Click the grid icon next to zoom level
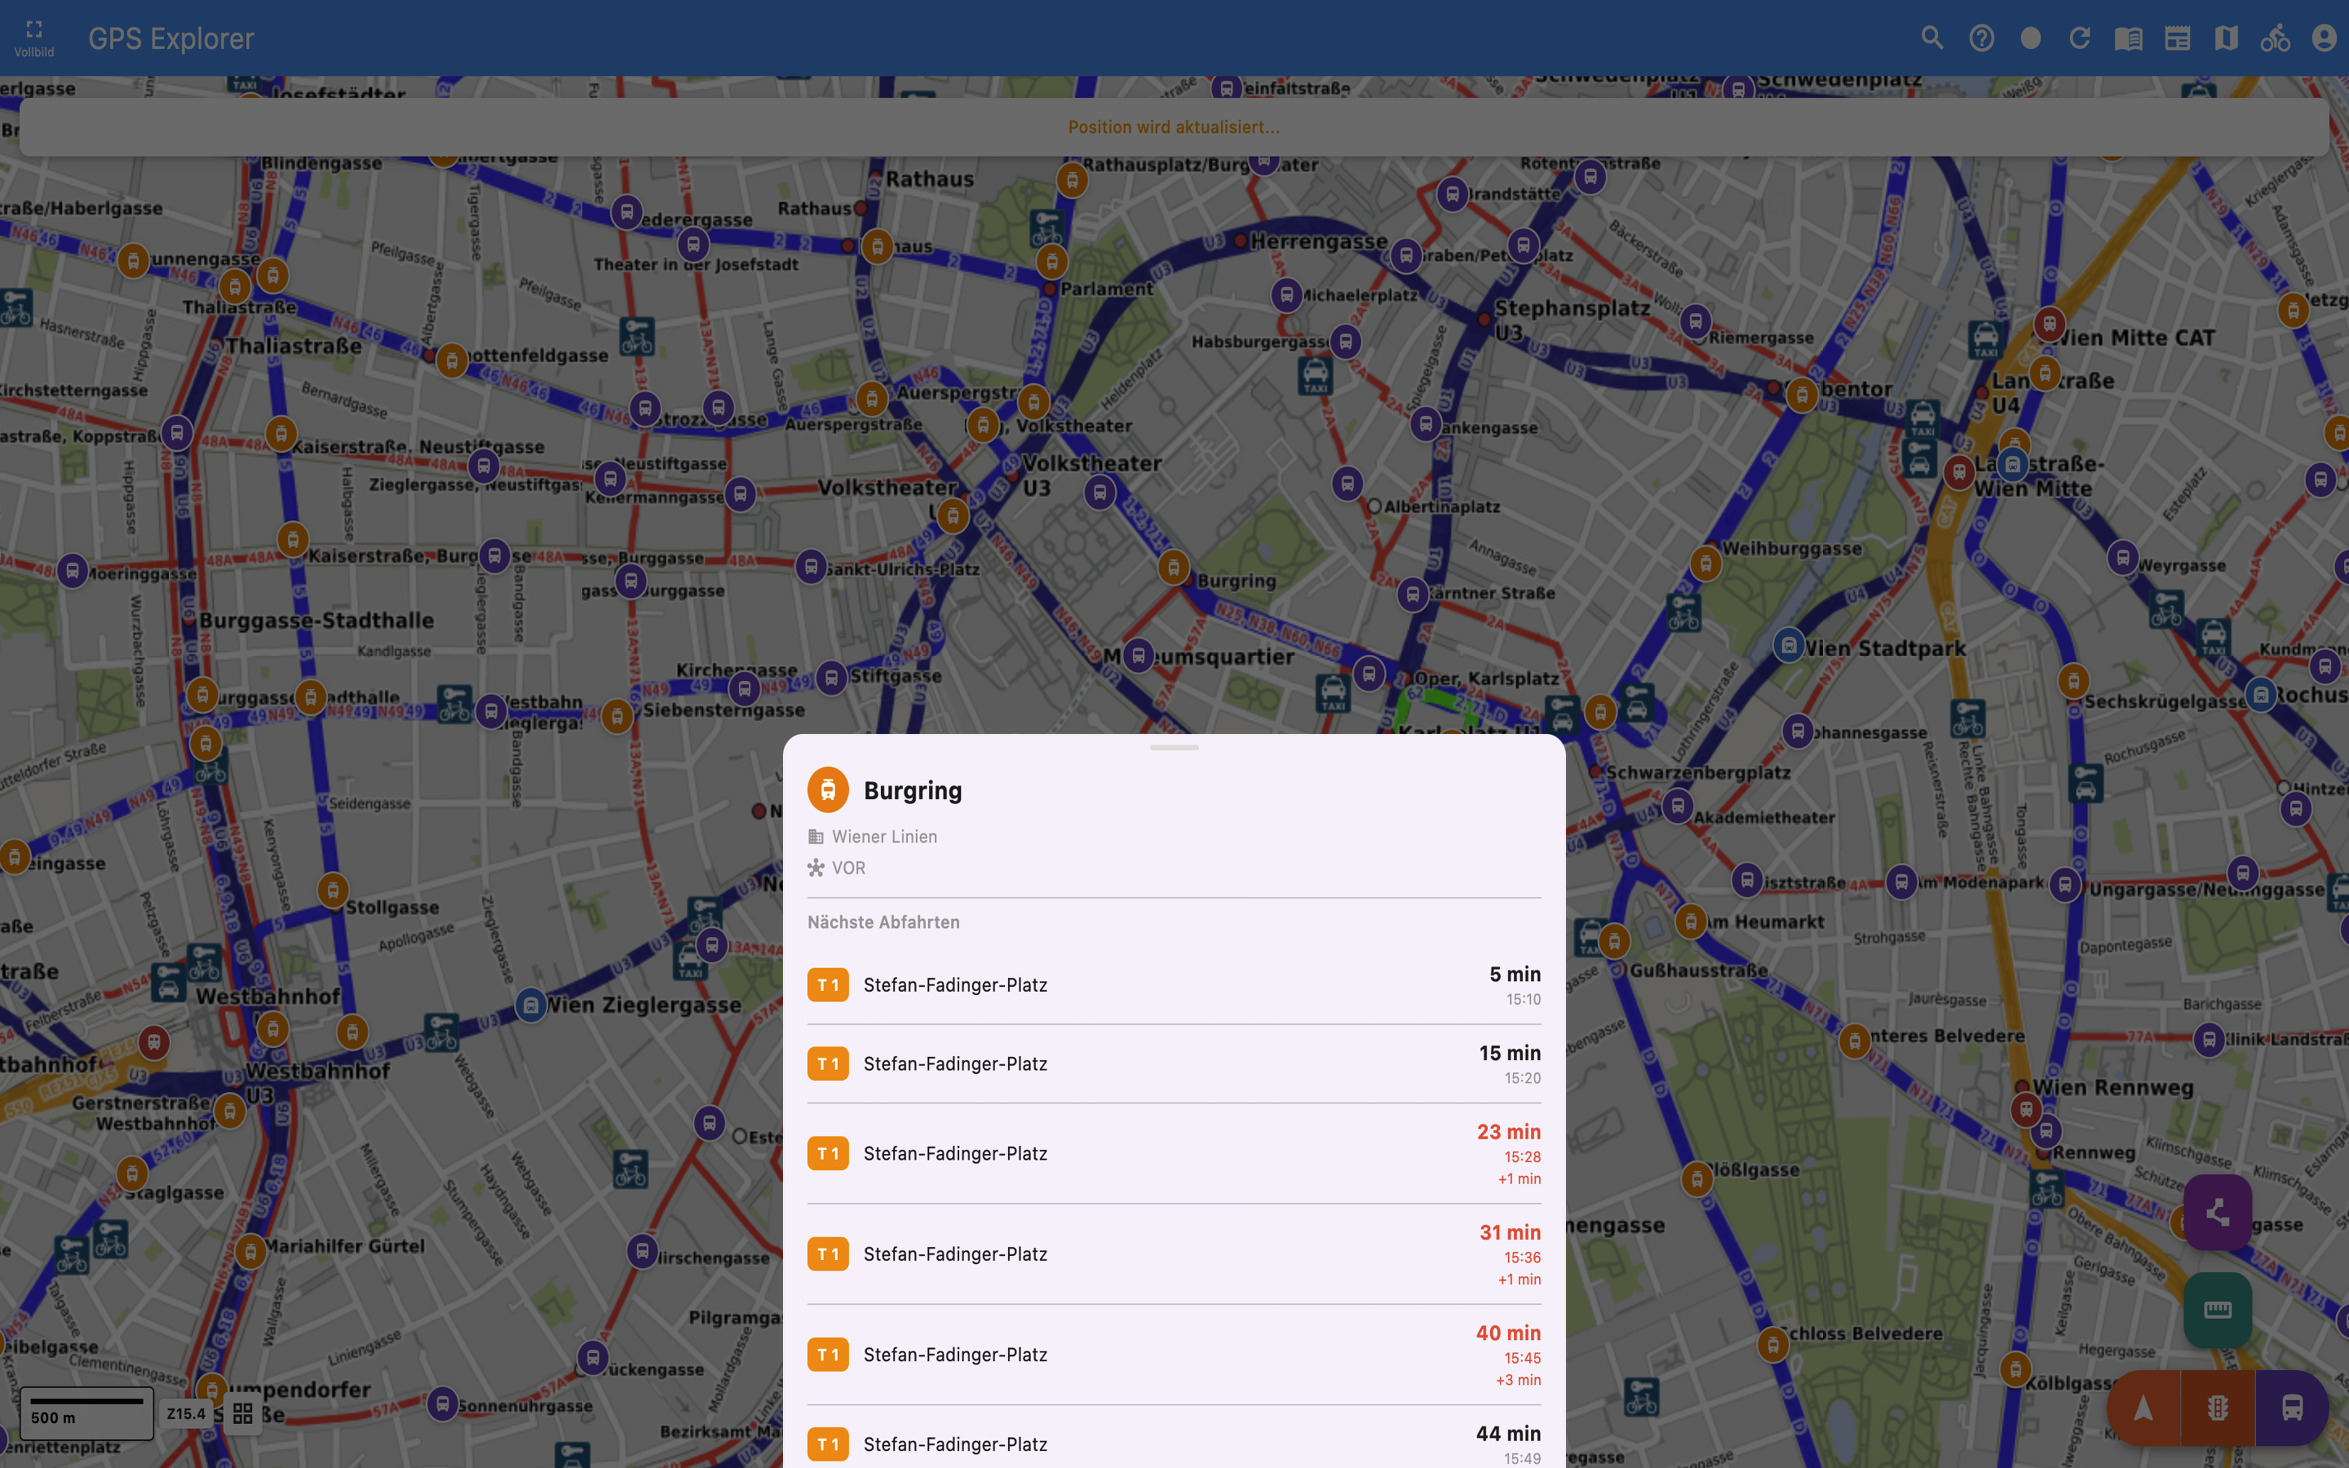 tap(243, 1413)
